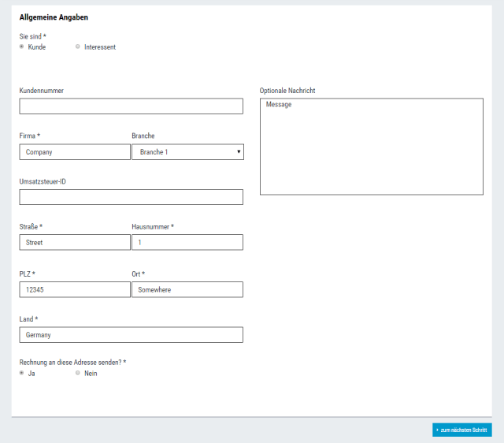
Task: Focus the Umsatzsteuer-ID input field
Action: tap(131, 197)
